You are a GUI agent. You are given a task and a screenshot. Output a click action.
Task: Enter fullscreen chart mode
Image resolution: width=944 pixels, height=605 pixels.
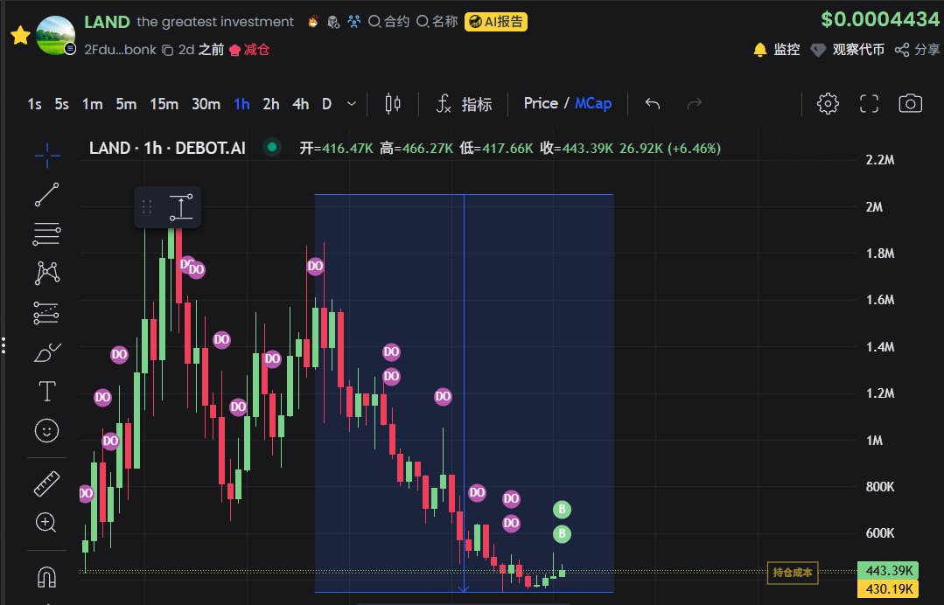869,103
